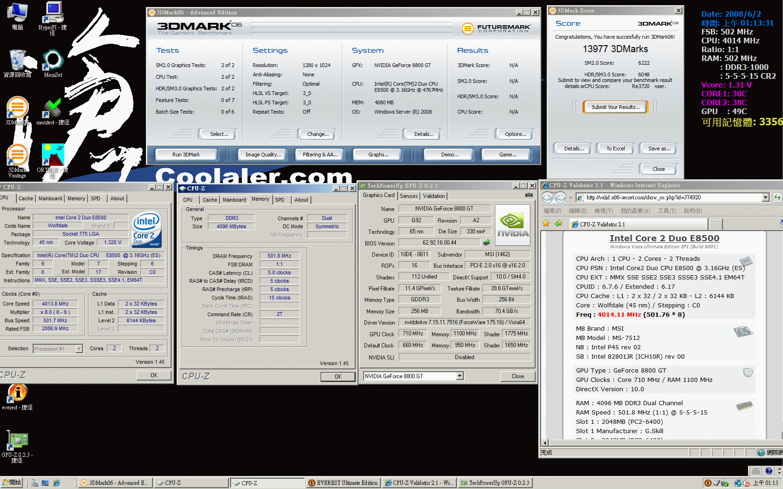Click the Show Desktop quick launch icon
This screenshot has width=783, height=489.
click(x=45, y=483)
